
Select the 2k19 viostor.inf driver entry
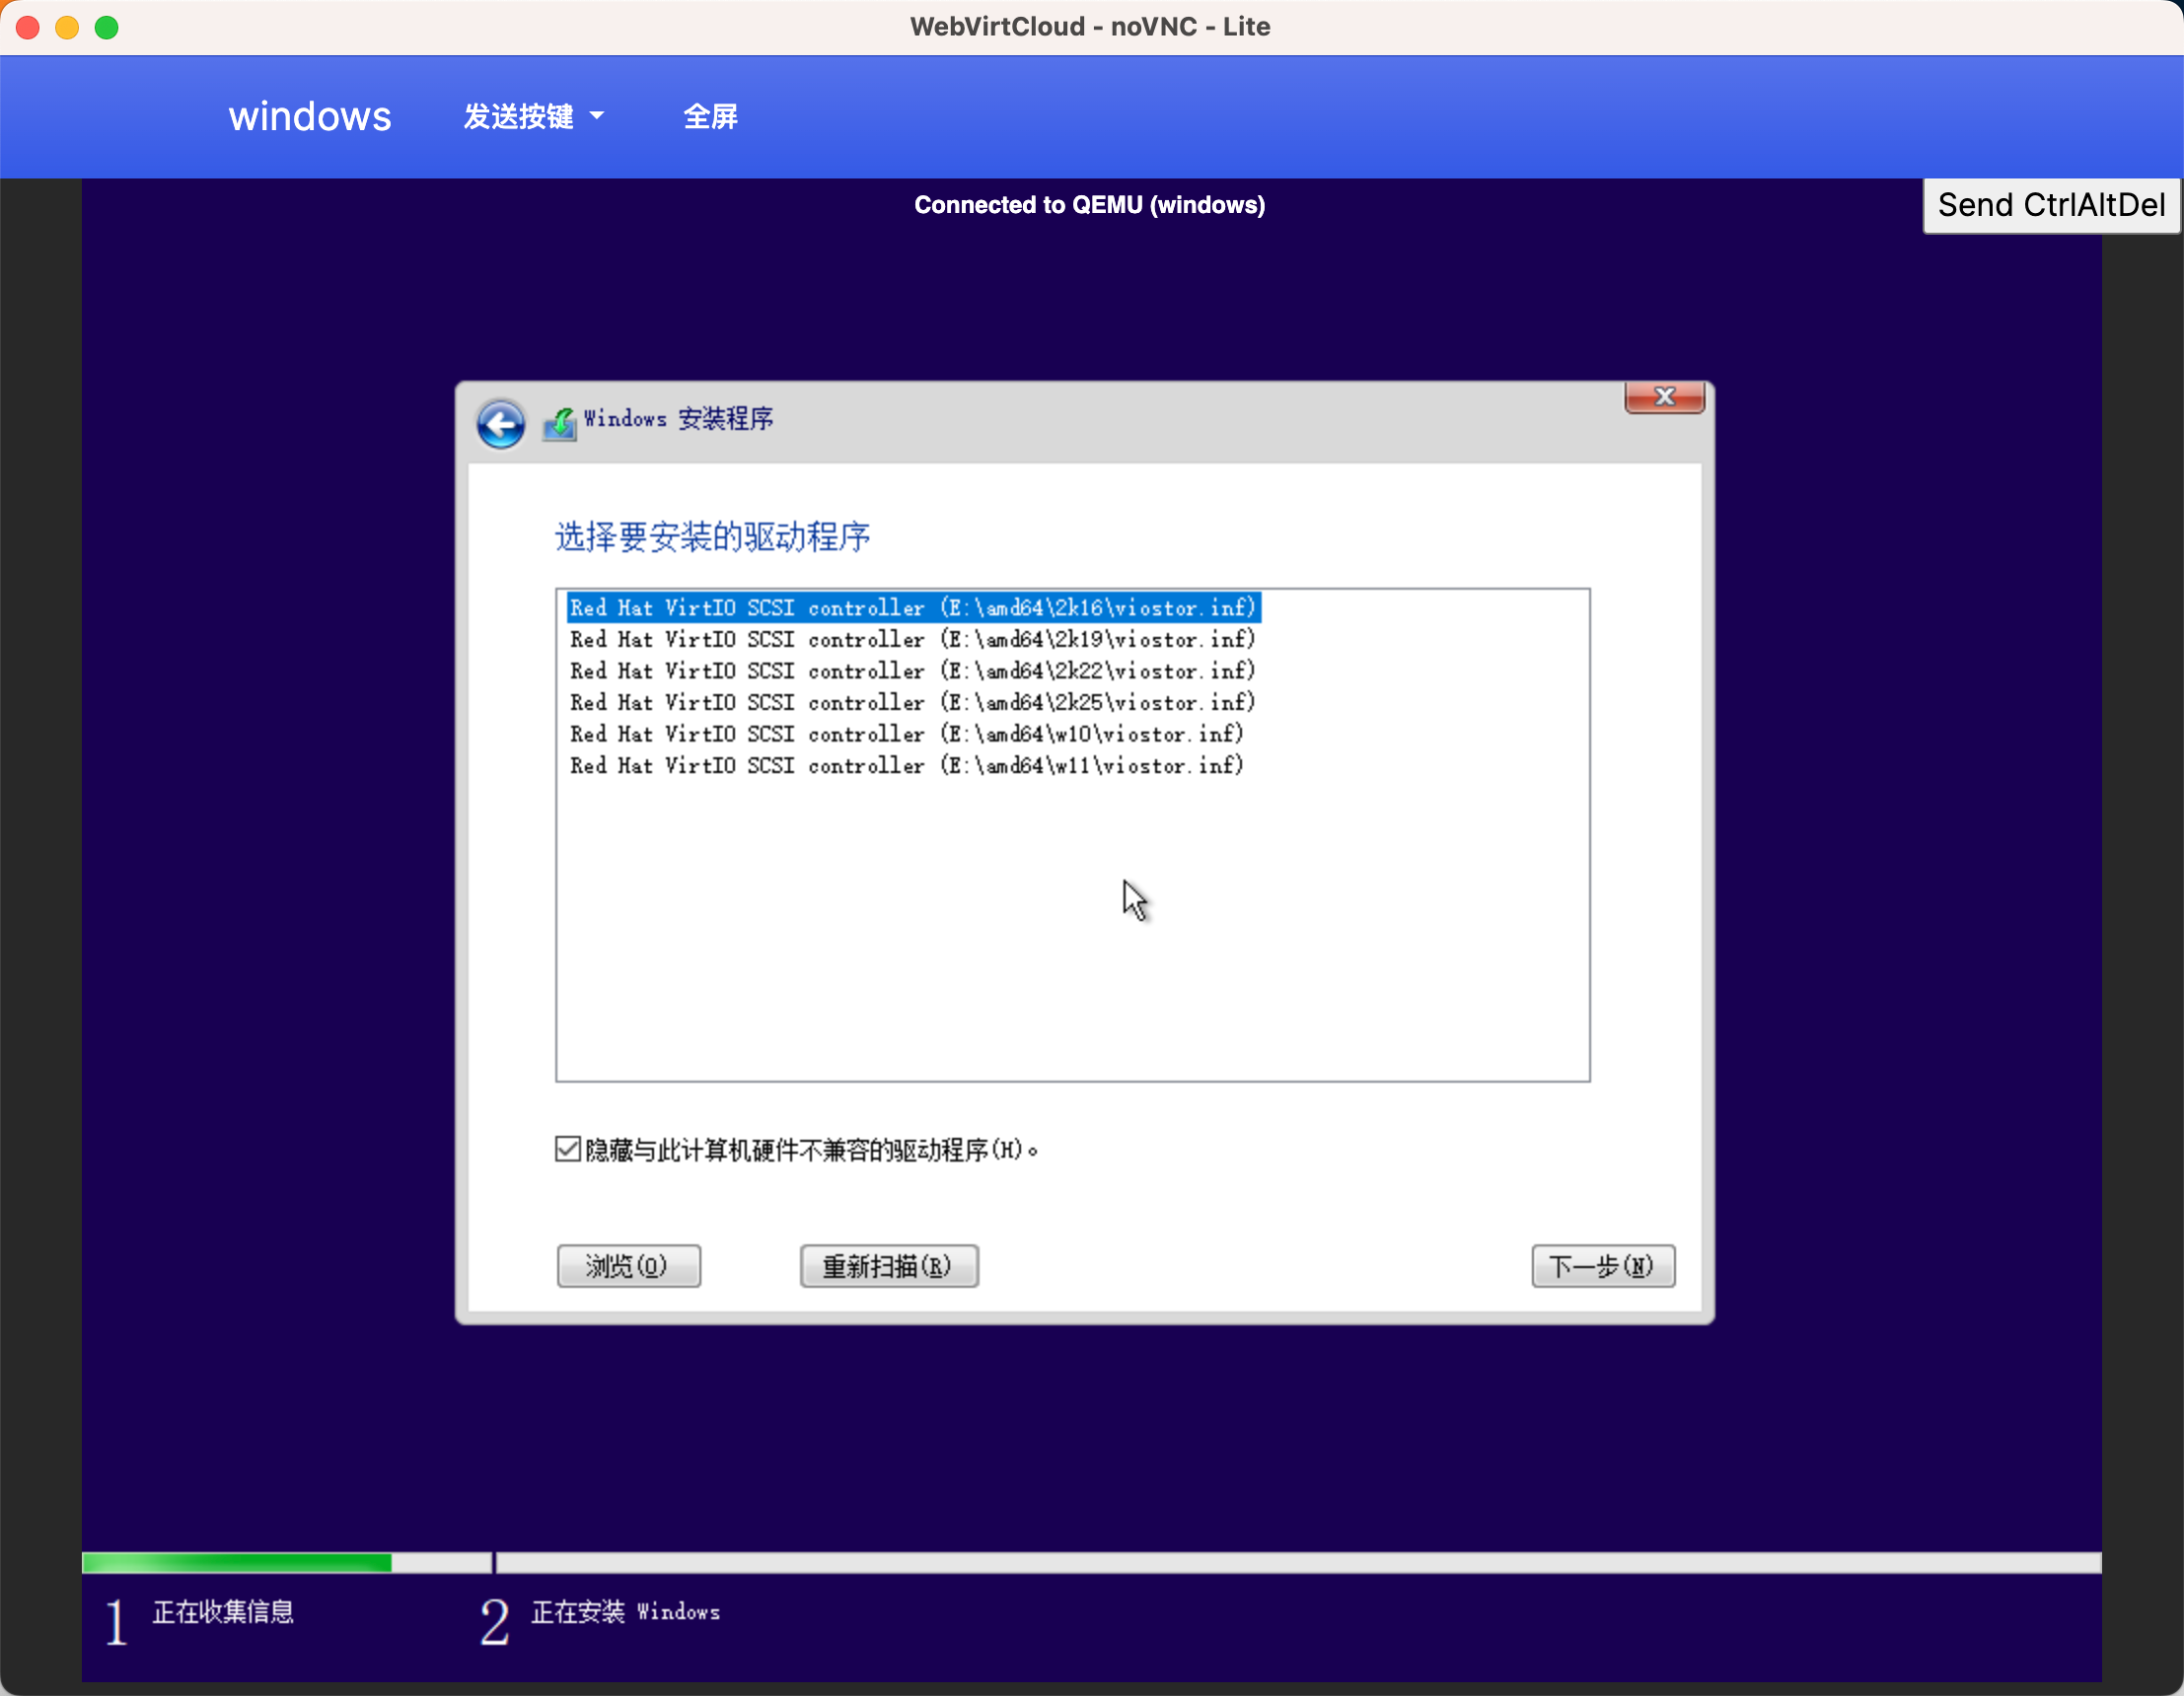912,640
